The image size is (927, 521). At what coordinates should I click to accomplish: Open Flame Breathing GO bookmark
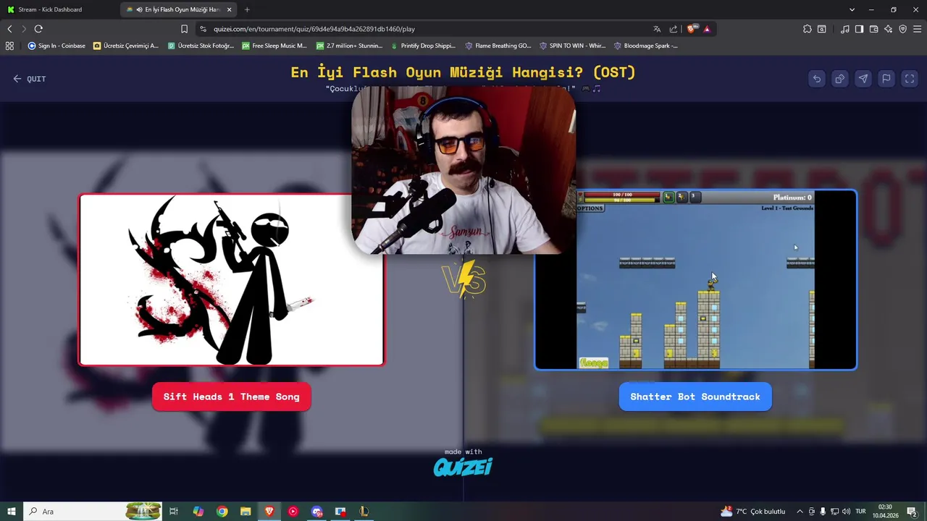tap(498, 46)
